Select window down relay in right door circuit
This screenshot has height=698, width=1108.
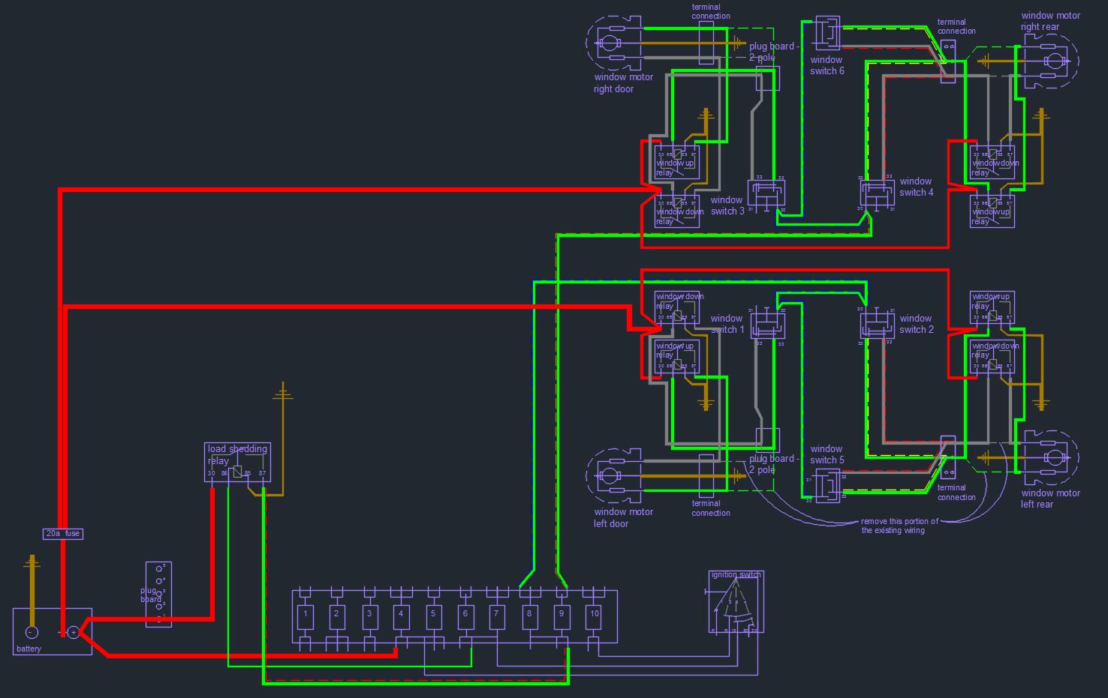677,211
